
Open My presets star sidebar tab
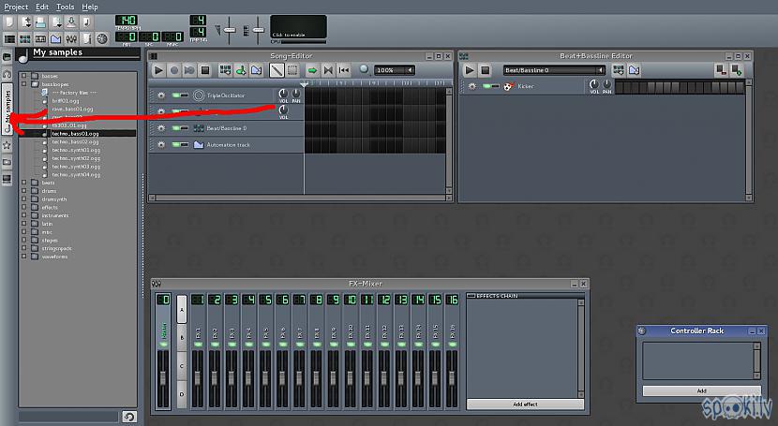click(7, 145)
